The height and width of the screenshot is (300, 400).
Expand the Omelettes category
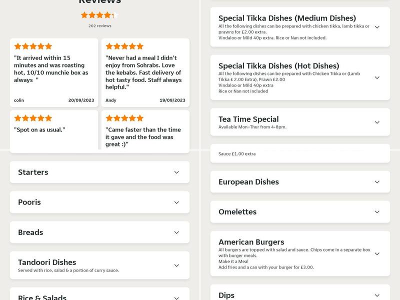point(378,211)
